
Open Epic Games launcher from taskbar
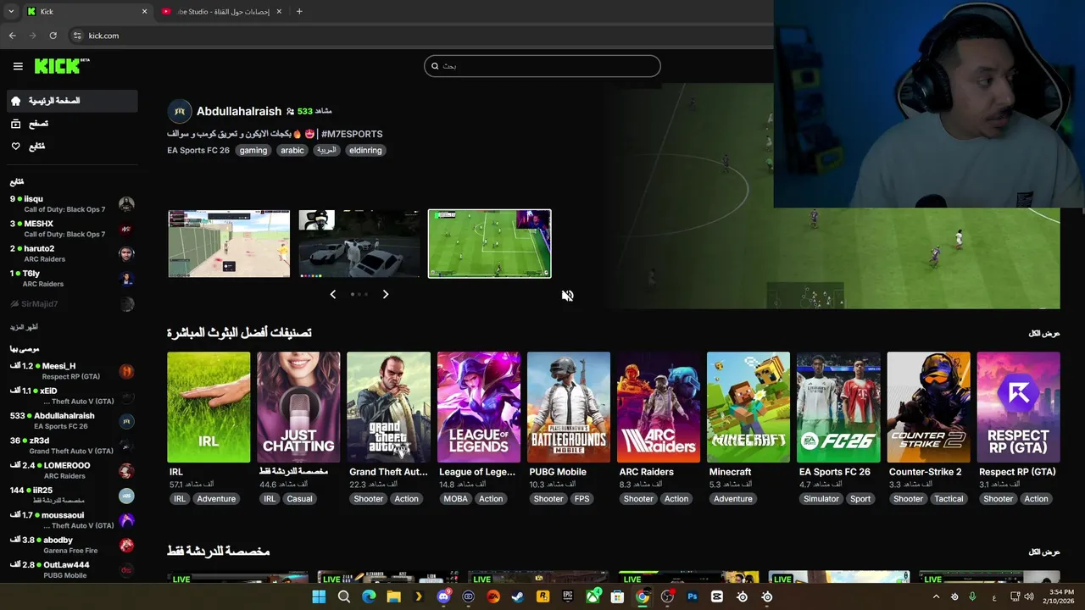click(568, 596)
